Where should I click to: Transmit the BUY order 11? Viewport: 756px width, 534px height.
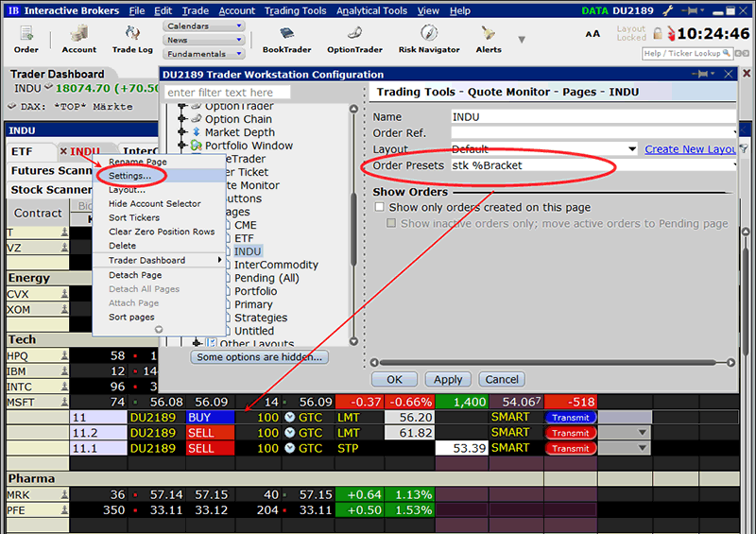point(571,417)
